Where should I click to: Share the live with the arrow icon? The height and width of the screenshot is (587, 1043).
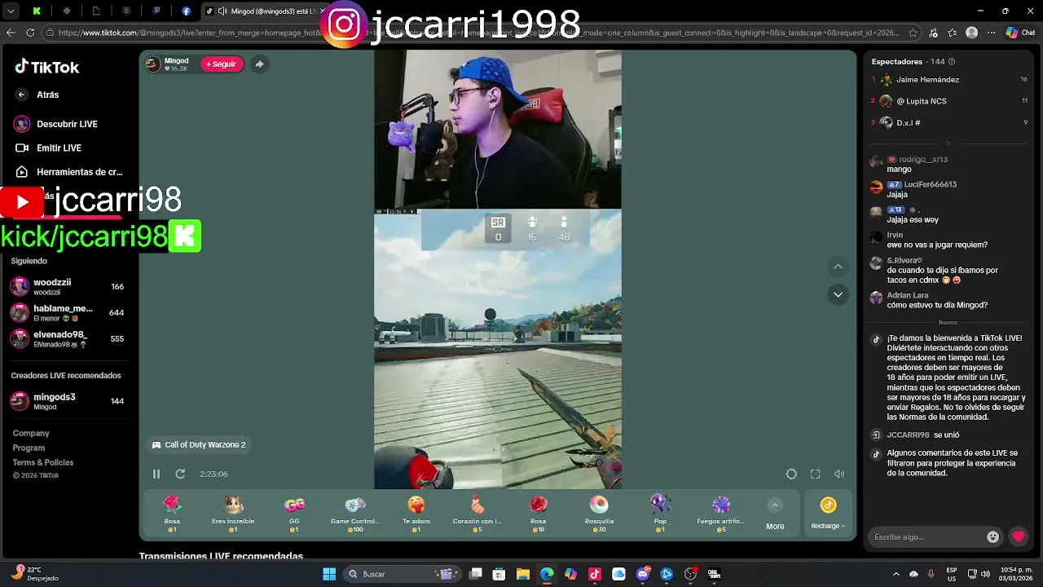pyautogui.click(x=259, y=64)
